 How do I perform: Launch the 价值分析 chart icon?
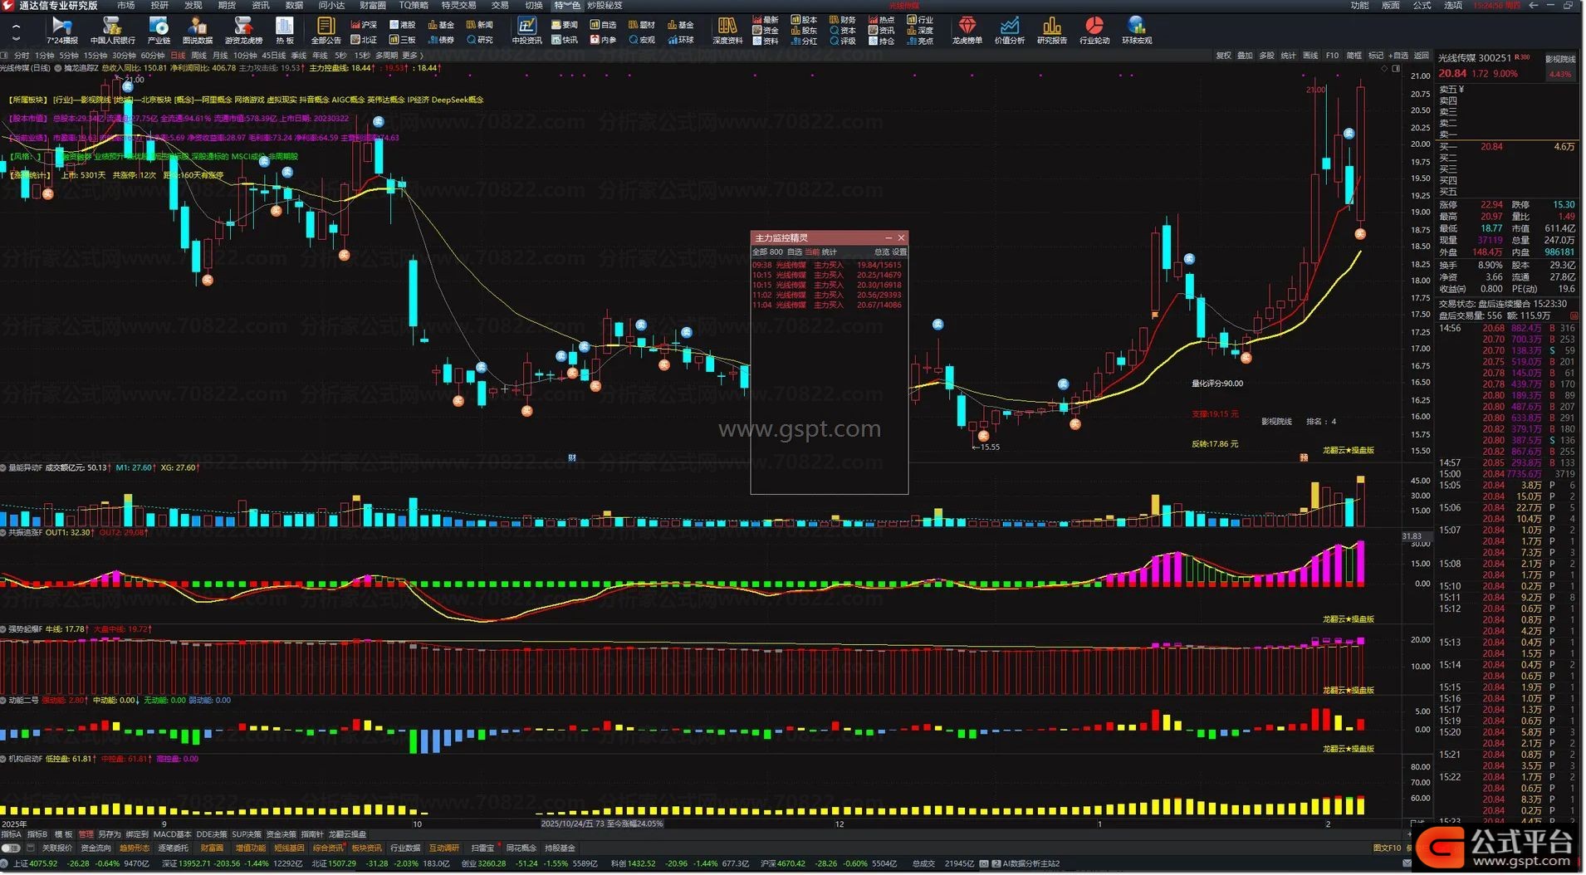click(x=1009, y=30)
